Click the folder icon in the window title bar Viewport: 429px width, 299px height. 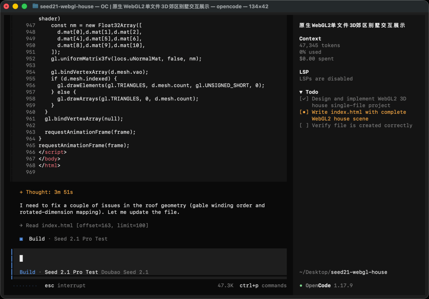tap(35, 6)
